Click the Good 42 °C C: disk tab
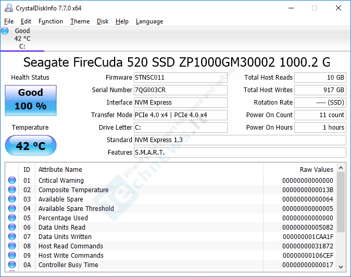Viewport: 351px width, 277px height. click(22, 39)
